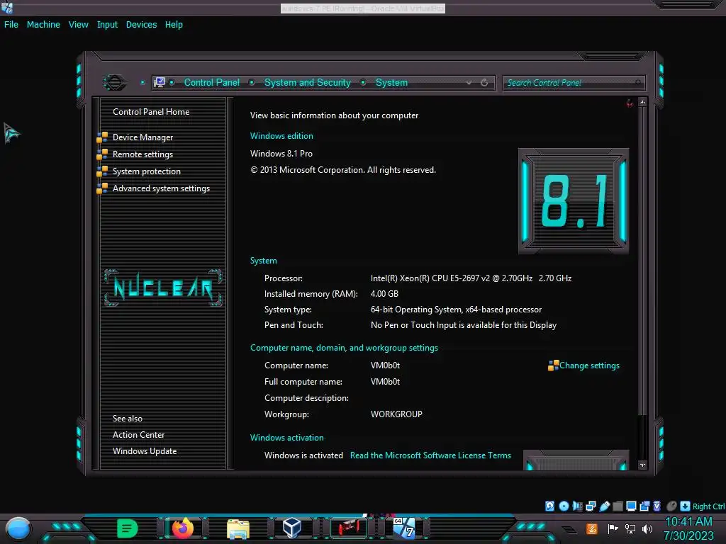The image size is (726, 544).
Task: Open the VirtualBox Machine menu
Action: 43,25
